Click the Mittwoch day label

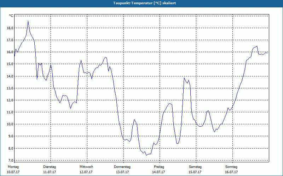pyautogui.click(x=86, y=167)
